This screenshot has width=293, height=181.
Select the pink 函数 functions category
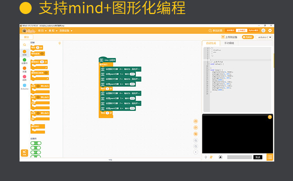tap(25, 78)
